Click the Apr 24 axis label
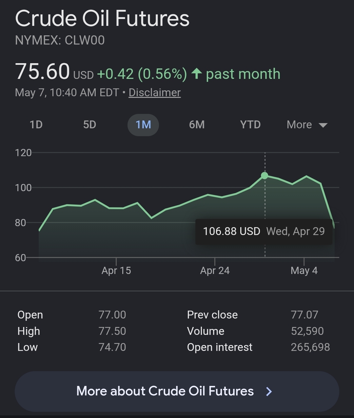Screen dimensions: 354x418 coord(215,271)
